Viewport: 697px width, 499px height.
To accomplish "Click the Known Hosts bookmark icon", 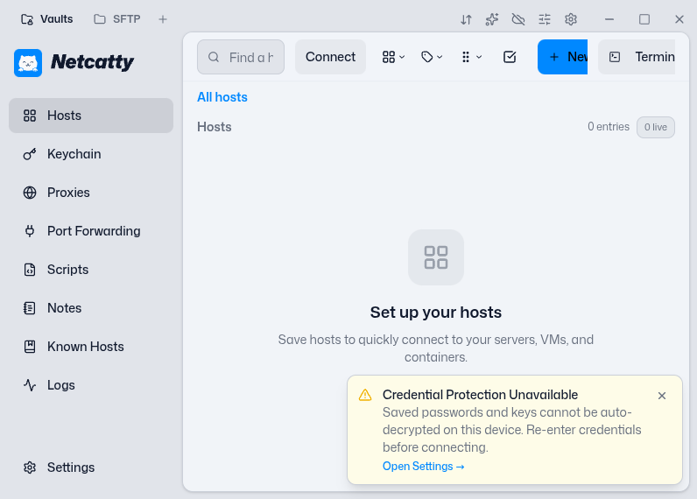I will point(30,347).
